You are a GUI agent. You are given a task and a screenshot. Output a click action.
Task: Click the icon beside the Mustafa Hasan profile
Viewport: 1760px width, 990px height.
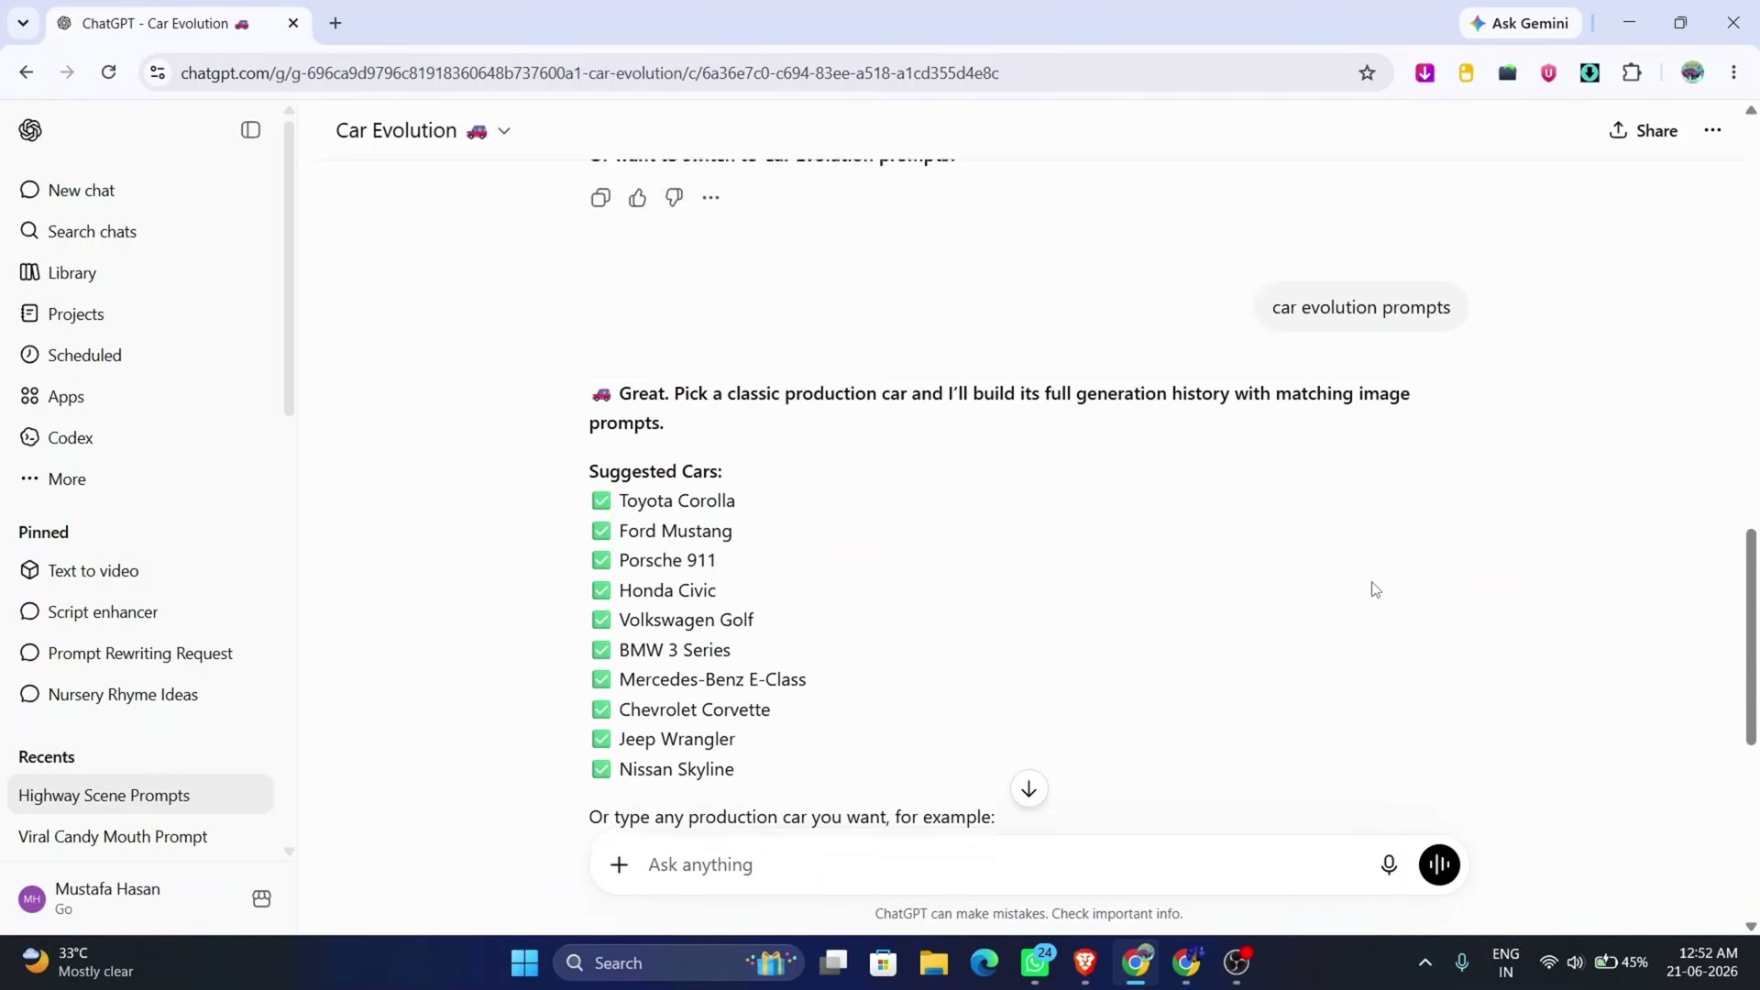coord(261,898)
